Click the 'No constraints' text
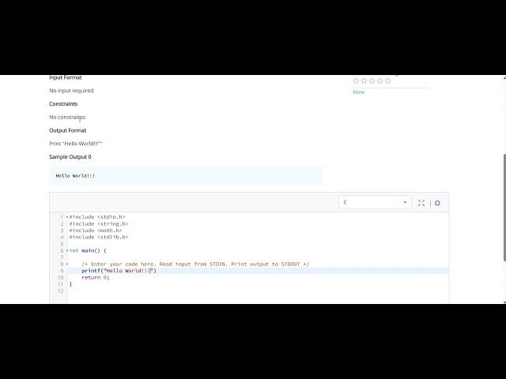This screenshot has width=506, height=379. 67,117
